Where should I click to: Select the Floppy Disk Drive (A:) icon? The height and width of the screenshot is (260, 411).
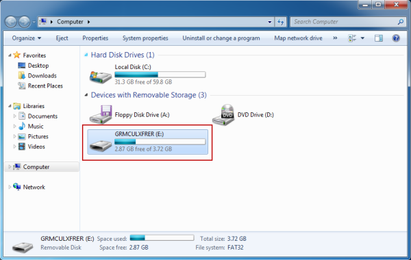101,115
